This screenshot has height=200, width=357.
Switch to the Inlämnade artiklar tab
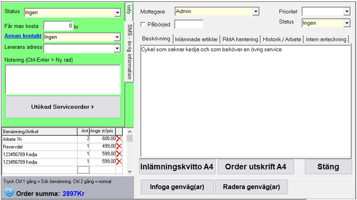[x=196, y=39]
